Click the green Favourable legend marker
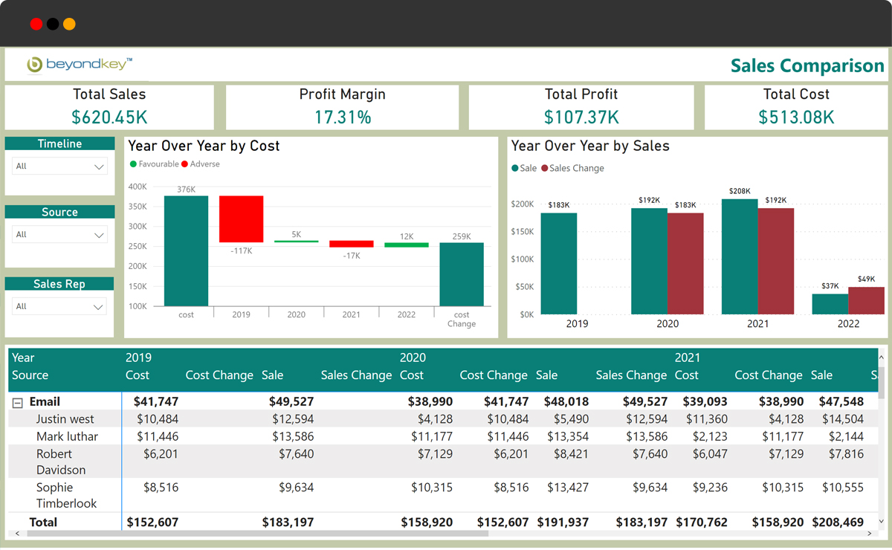 click(134, 164)
